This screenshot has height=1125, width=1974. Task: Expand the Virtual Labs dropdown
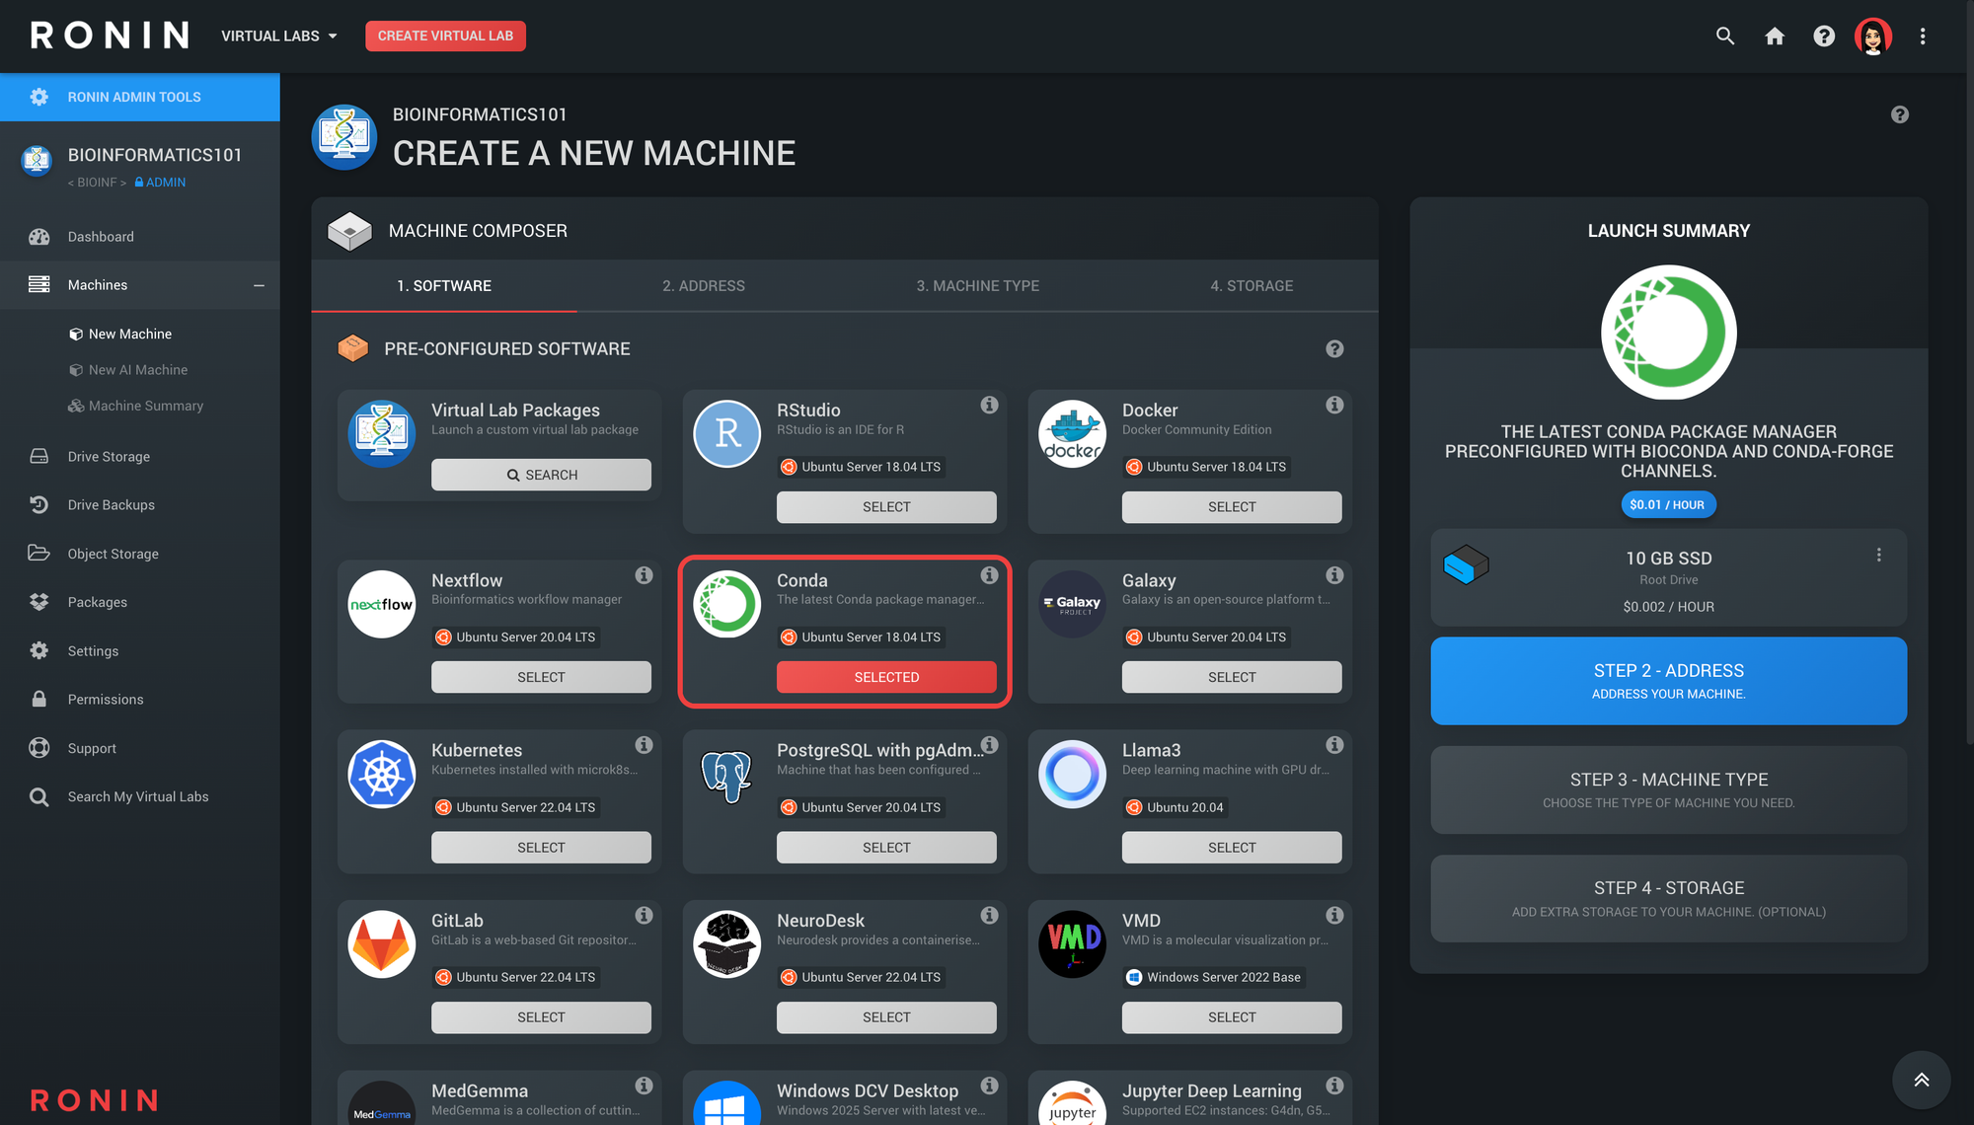point(279,37)
